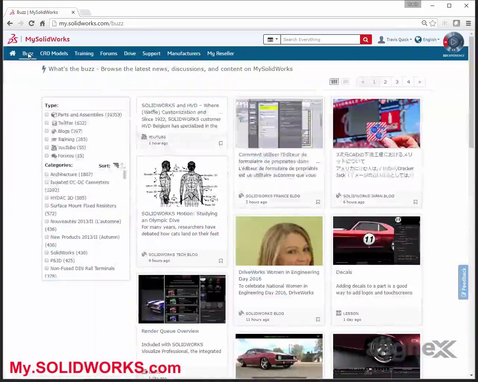Screen dimensions: 478x382
Task: Open SOLIDWORKS Motion Olympic Dive article
Action: pyautogui.click(x=179, y=217)
